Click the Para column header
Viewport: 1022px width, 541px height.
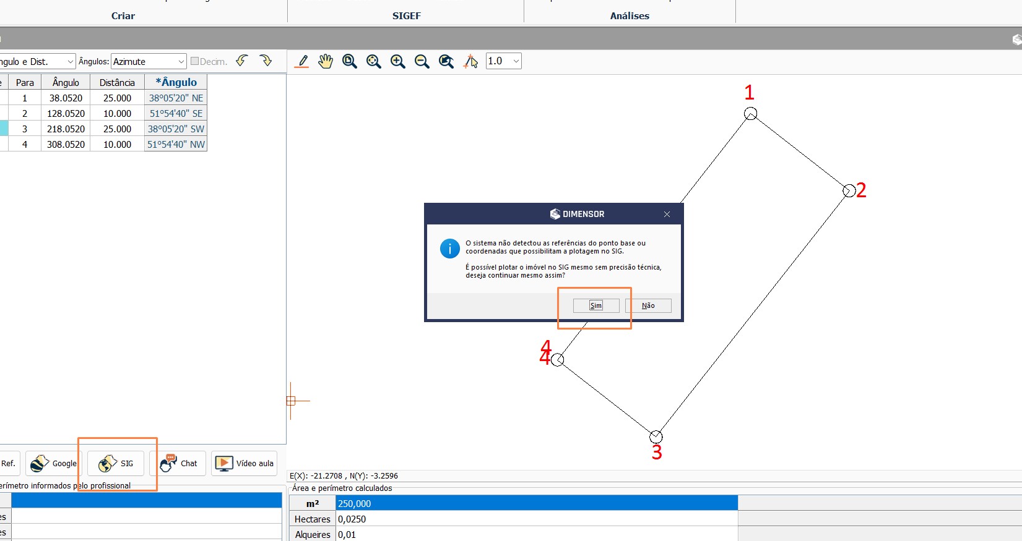[x=25, y=82]
